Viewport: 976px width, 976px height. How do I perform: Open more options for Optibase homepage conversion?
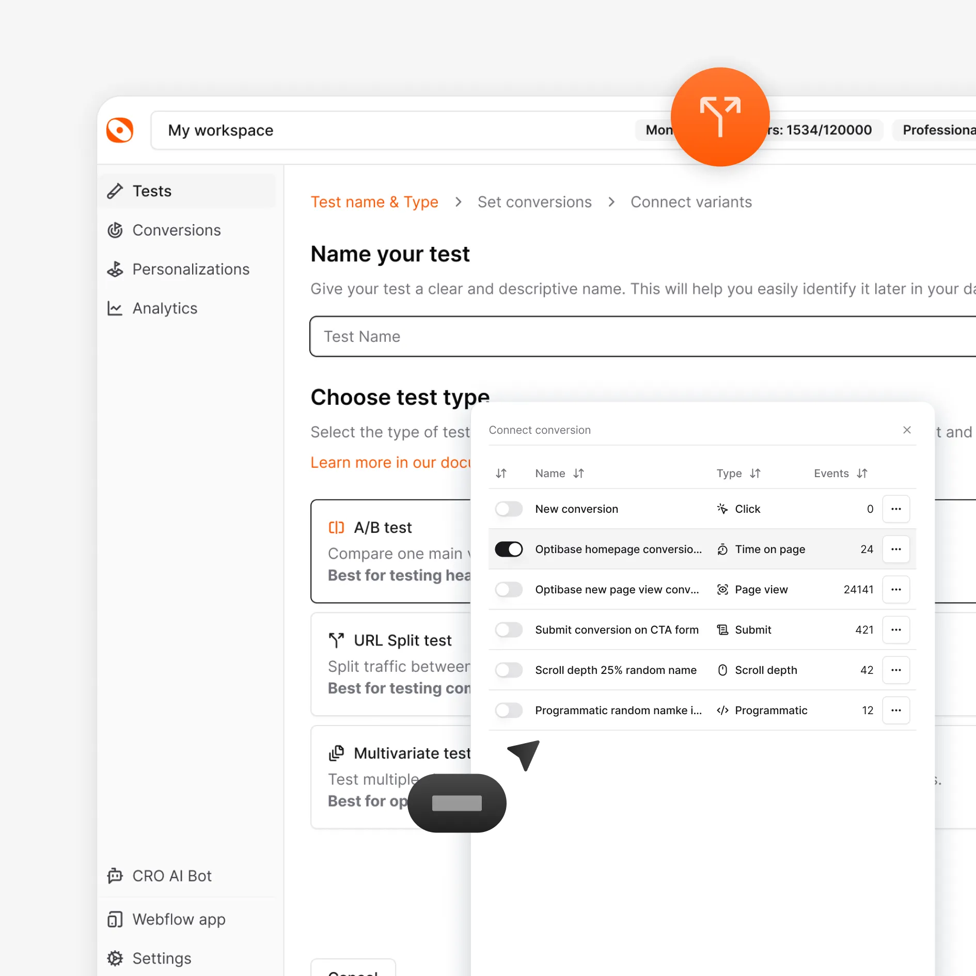[896, 549]
